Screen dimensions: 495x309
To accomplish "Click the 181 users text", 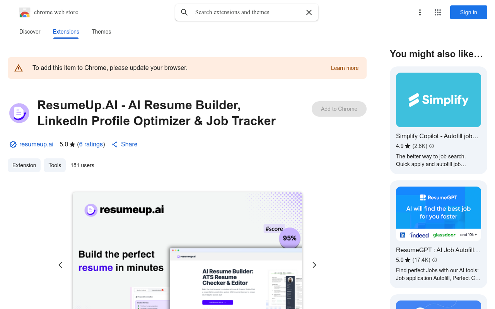I will pyautogui.click(x=82, y=165).
